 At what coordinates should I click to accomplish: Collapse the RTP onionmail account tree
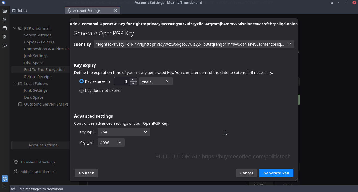tap(15, 28)
